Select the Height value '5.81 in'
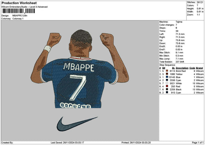This screenshot has height=145, width=205. tap(200, 9)
